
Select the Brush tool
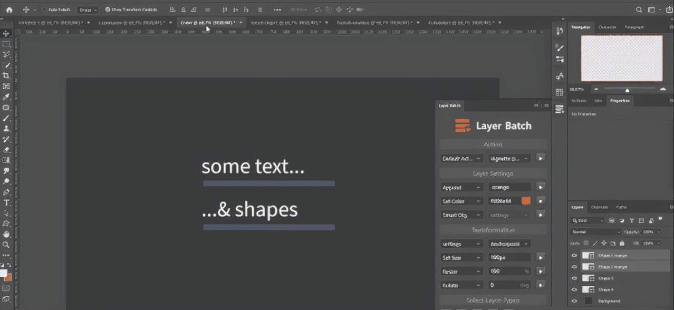click(x=6, y=118)
